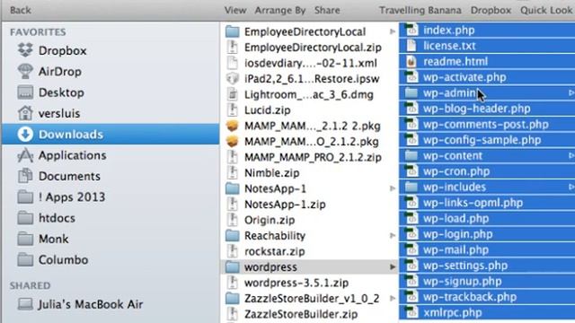The width and height of the screenshot is (575, 323).
Task: Open the htdocs sidebar folder
Action: coord(46,217)
